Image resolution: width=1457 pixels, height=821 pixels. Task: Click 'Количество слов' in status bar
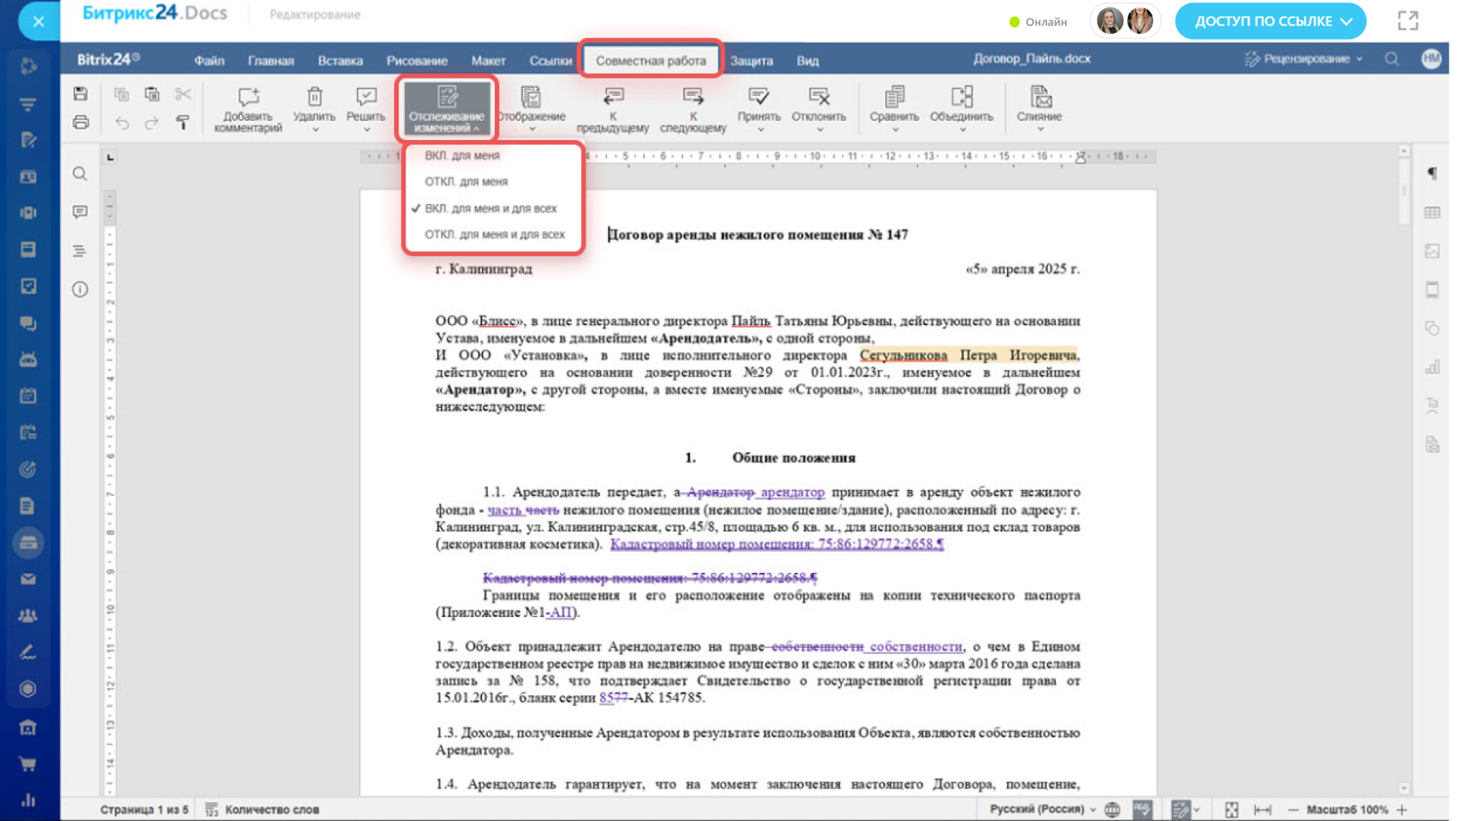[271, 809]
